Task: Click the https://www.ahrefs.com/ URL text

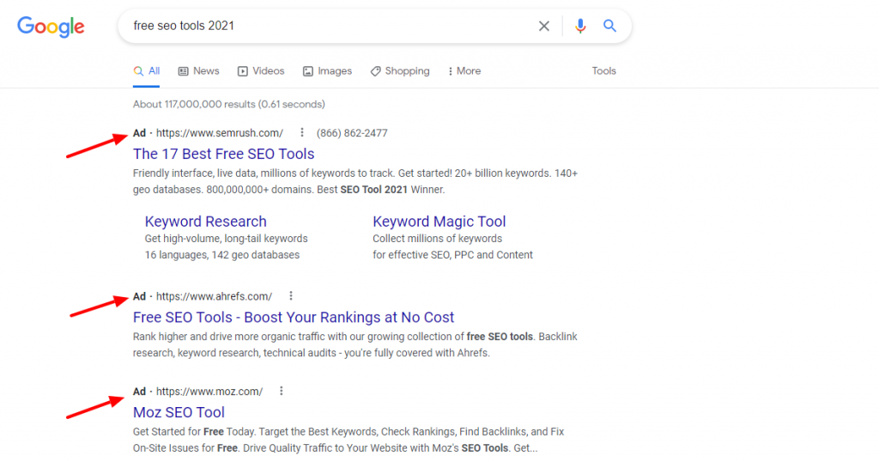Action: (x=214, y=296)
